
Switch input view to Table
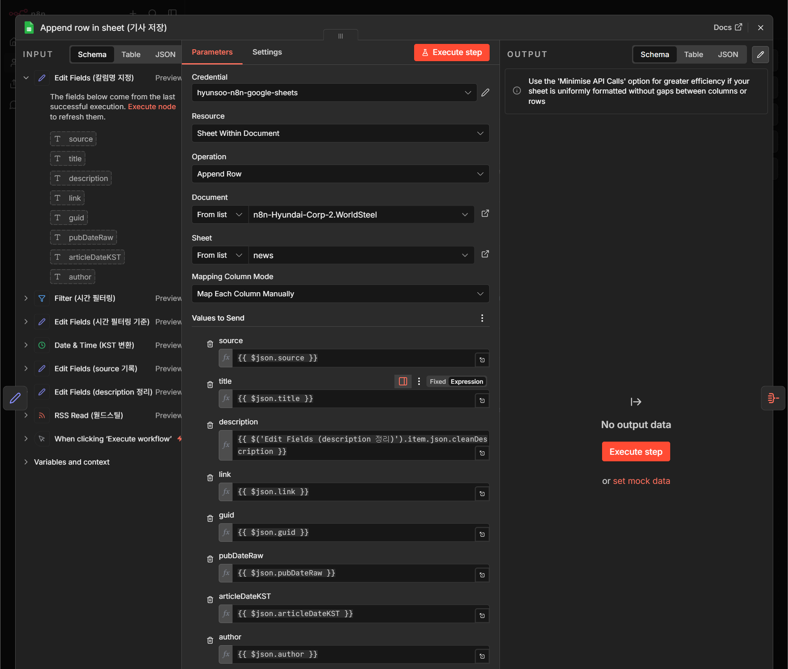click(131, 55)
